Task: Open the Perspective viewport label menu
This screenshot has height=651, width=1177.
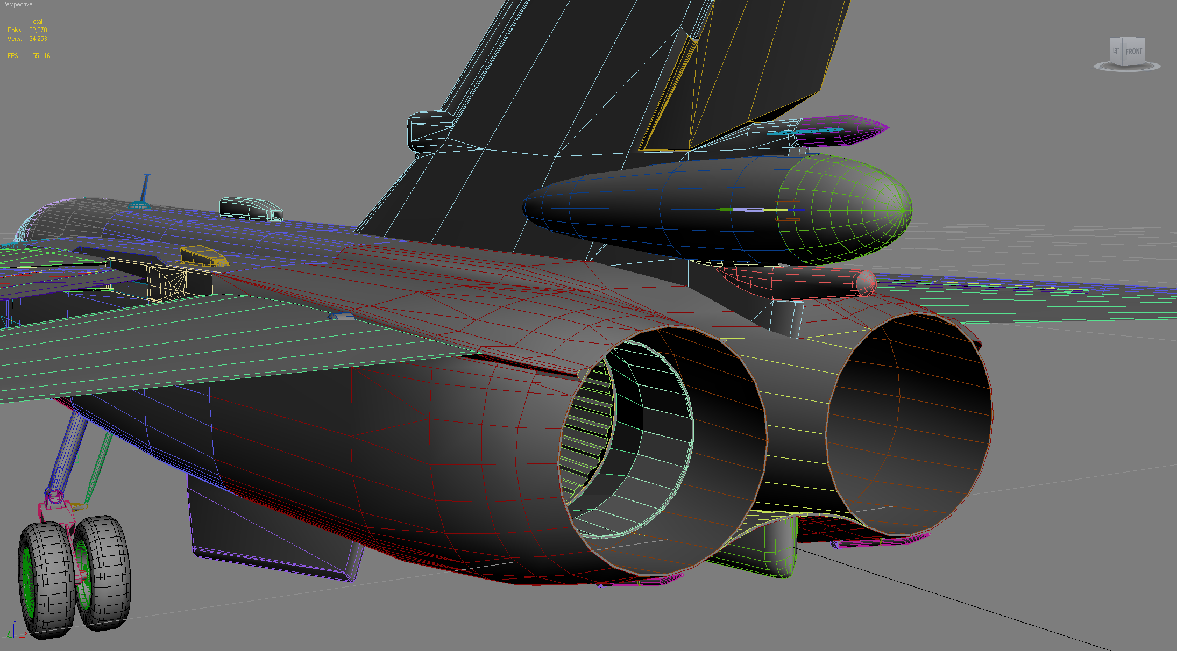Action: click(x=17, y=4)
